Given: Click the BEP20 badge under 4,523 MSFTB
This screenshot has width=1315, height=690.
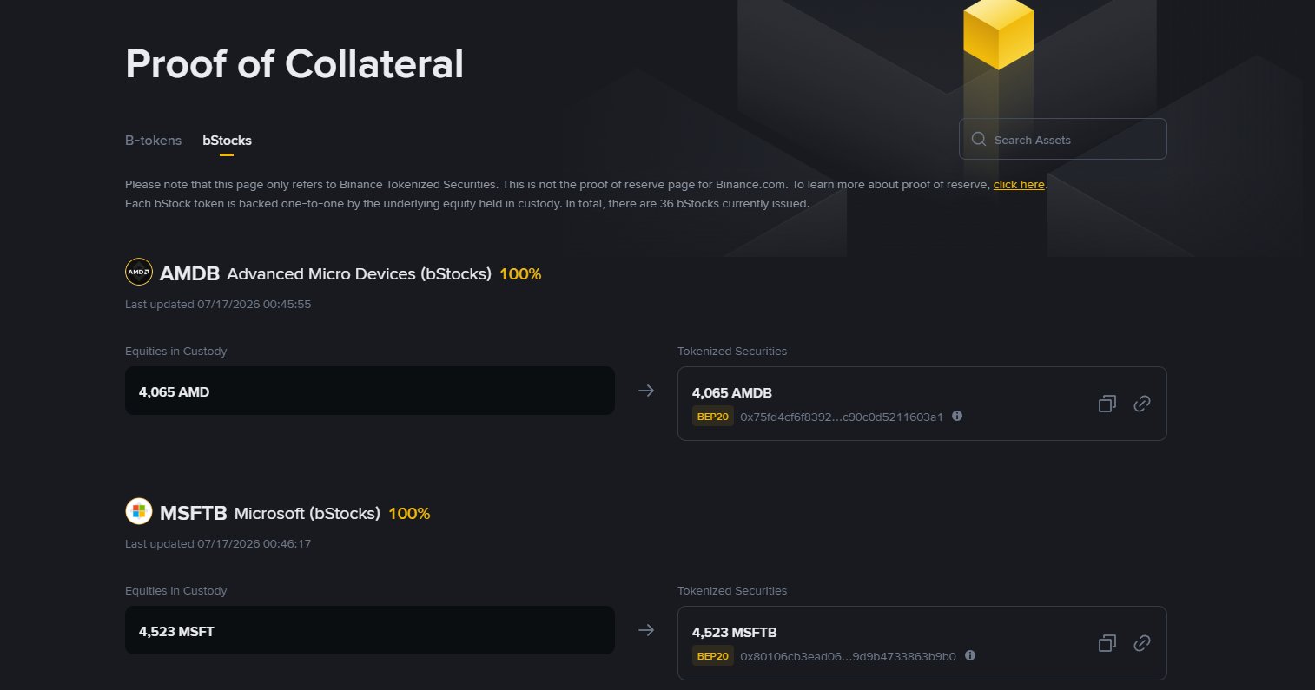Looking at the screenshot, I should point(712,656).
